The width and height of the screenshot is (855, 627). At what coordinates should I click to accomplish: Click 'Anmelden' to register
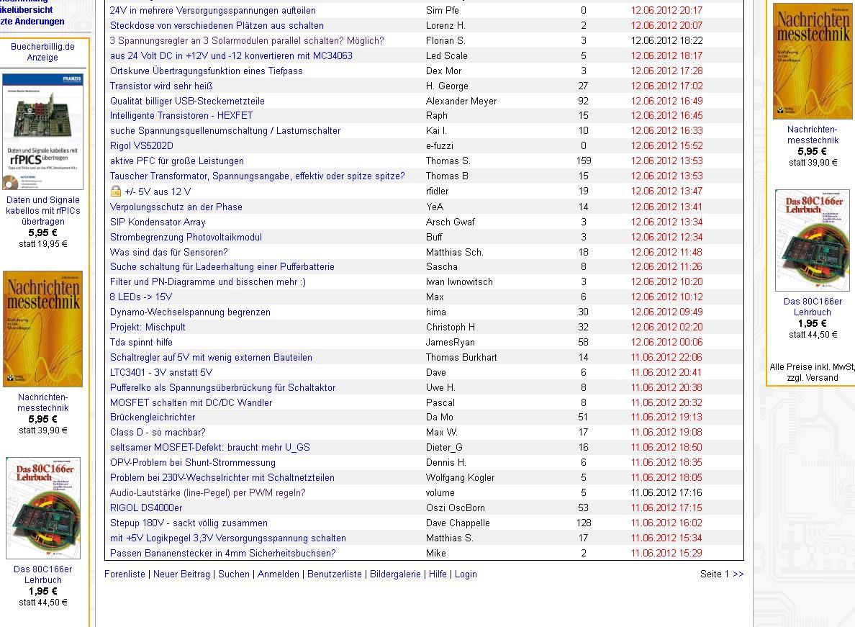pyautogui.click(x=278, y=574)
